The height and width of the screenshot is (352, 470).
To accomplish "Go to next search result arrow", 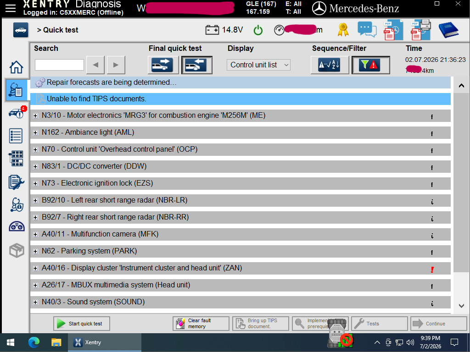I will pos(116,65).
